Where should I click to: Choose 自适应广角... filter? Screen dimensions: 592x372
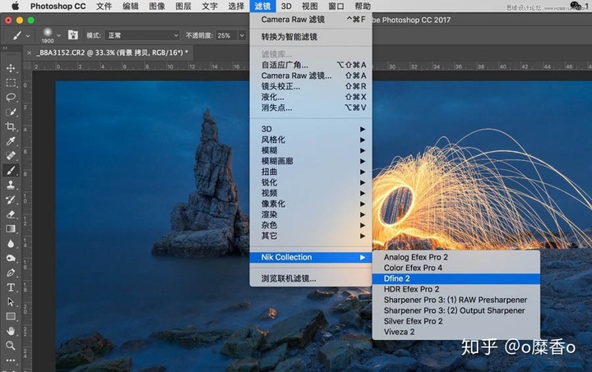(311, 65)
